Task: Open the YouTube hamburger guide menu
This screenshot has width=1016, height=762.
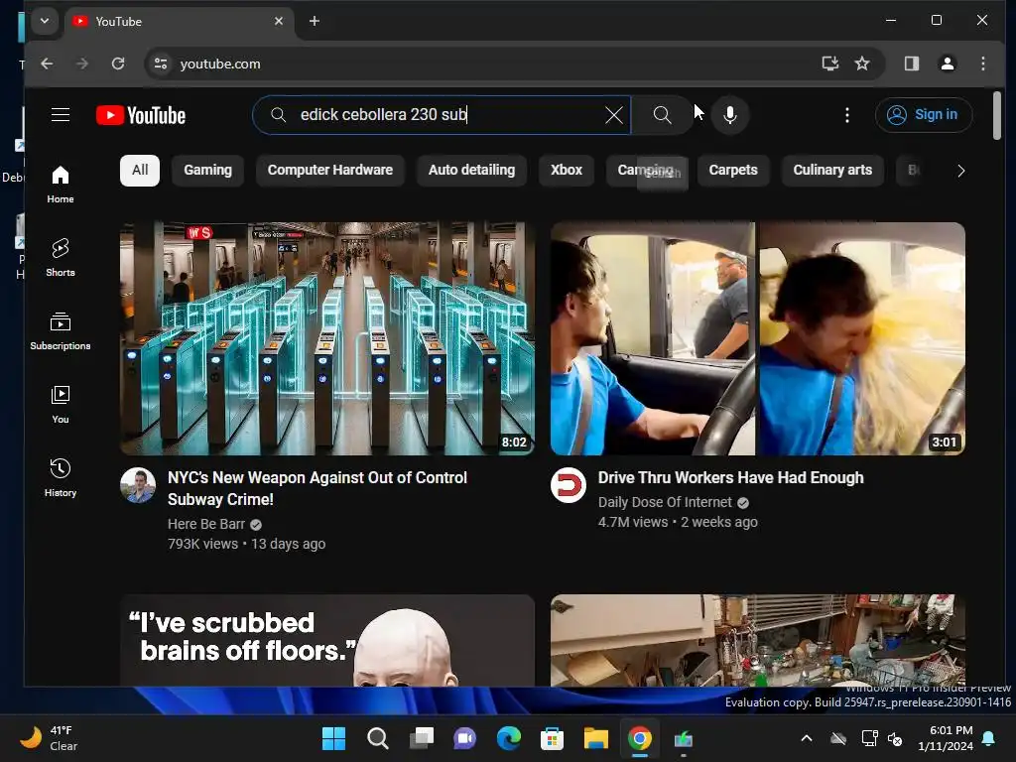Action: pyautogui.click(x=61, y=115)
